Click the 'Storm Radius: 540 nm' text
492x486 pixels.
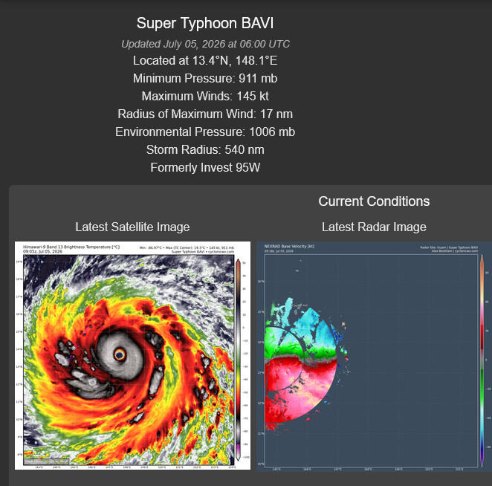[x=205, y=149]
